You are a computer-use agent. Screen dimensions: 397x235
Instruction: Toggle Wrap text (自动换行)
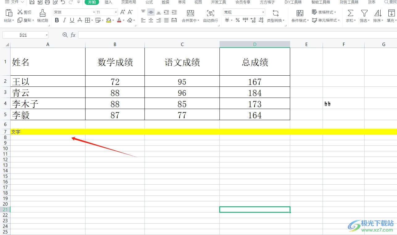tap(211, 16)
